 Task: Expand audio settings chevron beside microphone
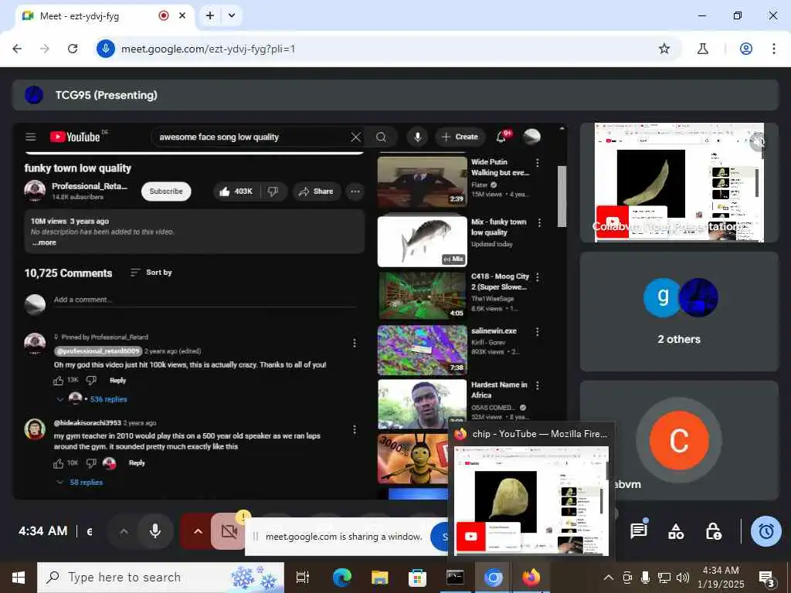pyautogui.click(x=124, y=531)
